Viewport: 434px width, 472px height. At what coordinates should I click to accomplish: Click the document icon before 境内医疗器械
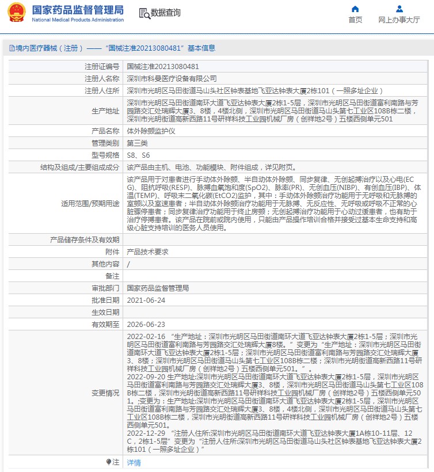pos(12,48)
